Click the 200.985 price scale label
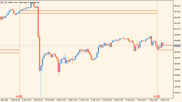Viewport: 182px width, 102px height. pyautogui.click(x=177, y=35)
